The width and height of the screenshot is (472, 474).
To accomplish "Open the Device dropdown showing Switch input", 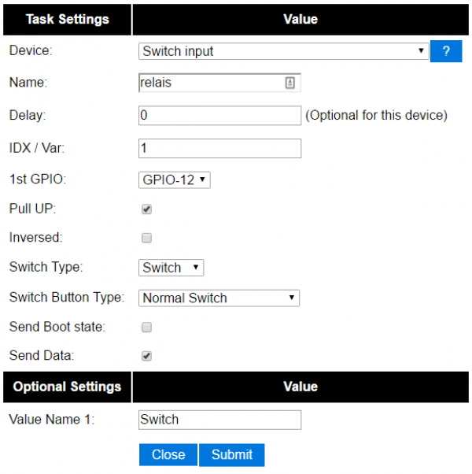I will tap(283, 51).
